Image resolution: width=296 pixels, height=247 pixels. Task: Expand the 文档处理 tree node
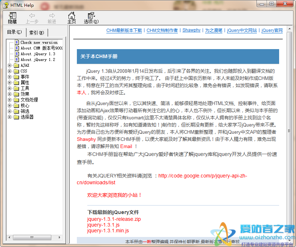pos(9,100)
